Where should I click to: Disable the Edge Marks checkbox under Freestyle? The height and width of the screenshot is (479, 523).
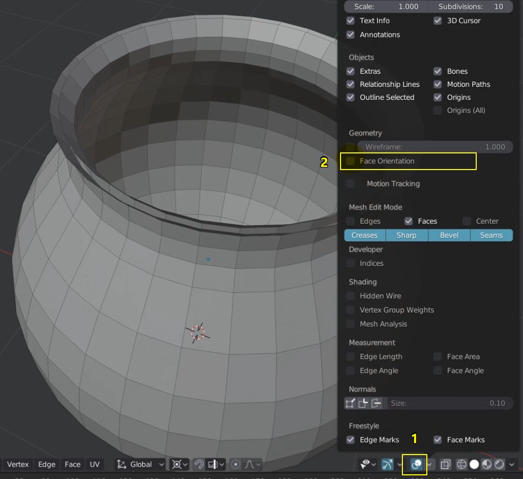pos(350,439)
